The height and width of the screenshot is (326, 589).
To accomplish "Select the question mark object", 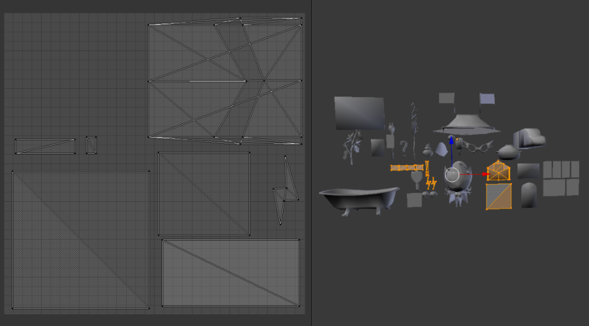I will coord(403,148).
